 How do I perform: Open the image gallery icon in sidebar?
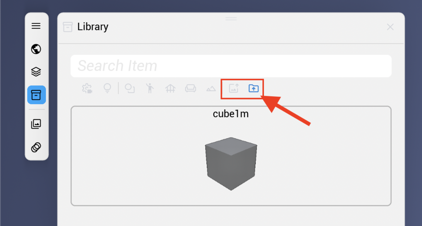point(36,124)
